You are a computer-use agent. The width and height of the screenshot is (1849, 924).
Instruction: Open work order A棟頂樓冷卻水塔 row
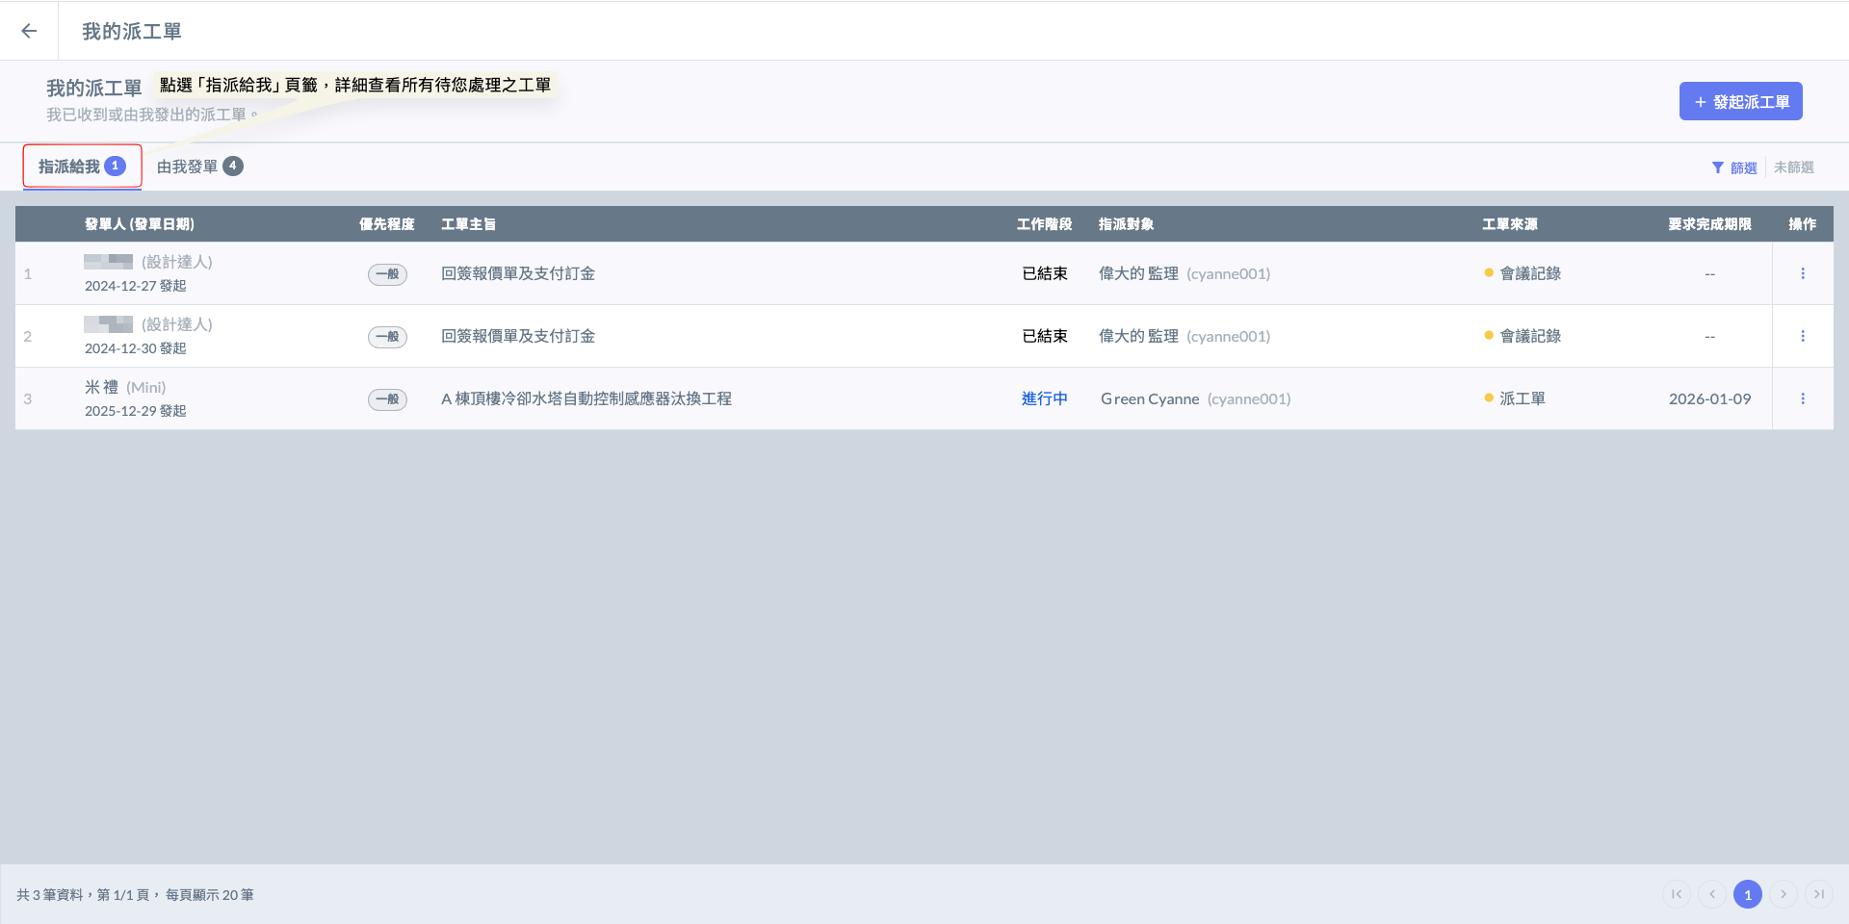pyautogui.click(x=586, y=398)
